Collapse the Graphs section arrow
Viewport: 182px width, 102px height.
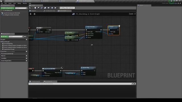click(1, 40)
